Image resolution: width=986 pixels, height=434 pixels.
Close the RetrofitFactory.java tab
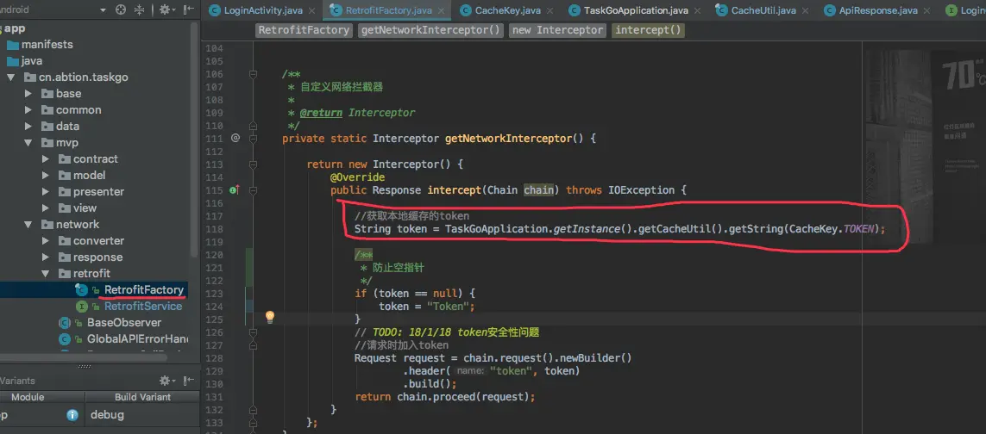[442, 10]
